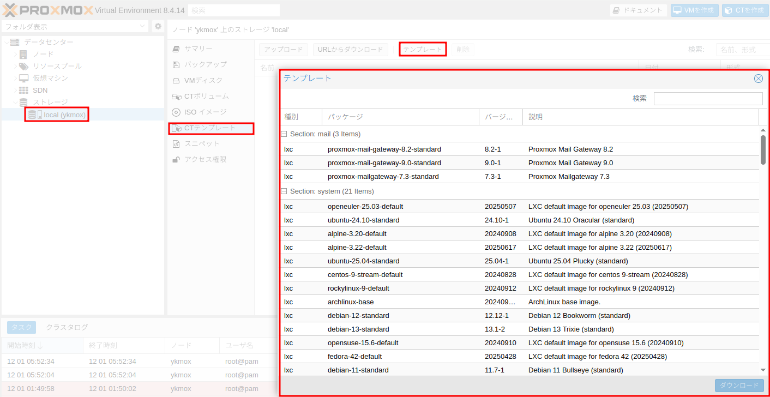Expand the リソースプール tree node
This screenshot has height=397, width=770.
click(x=15, y=66)
